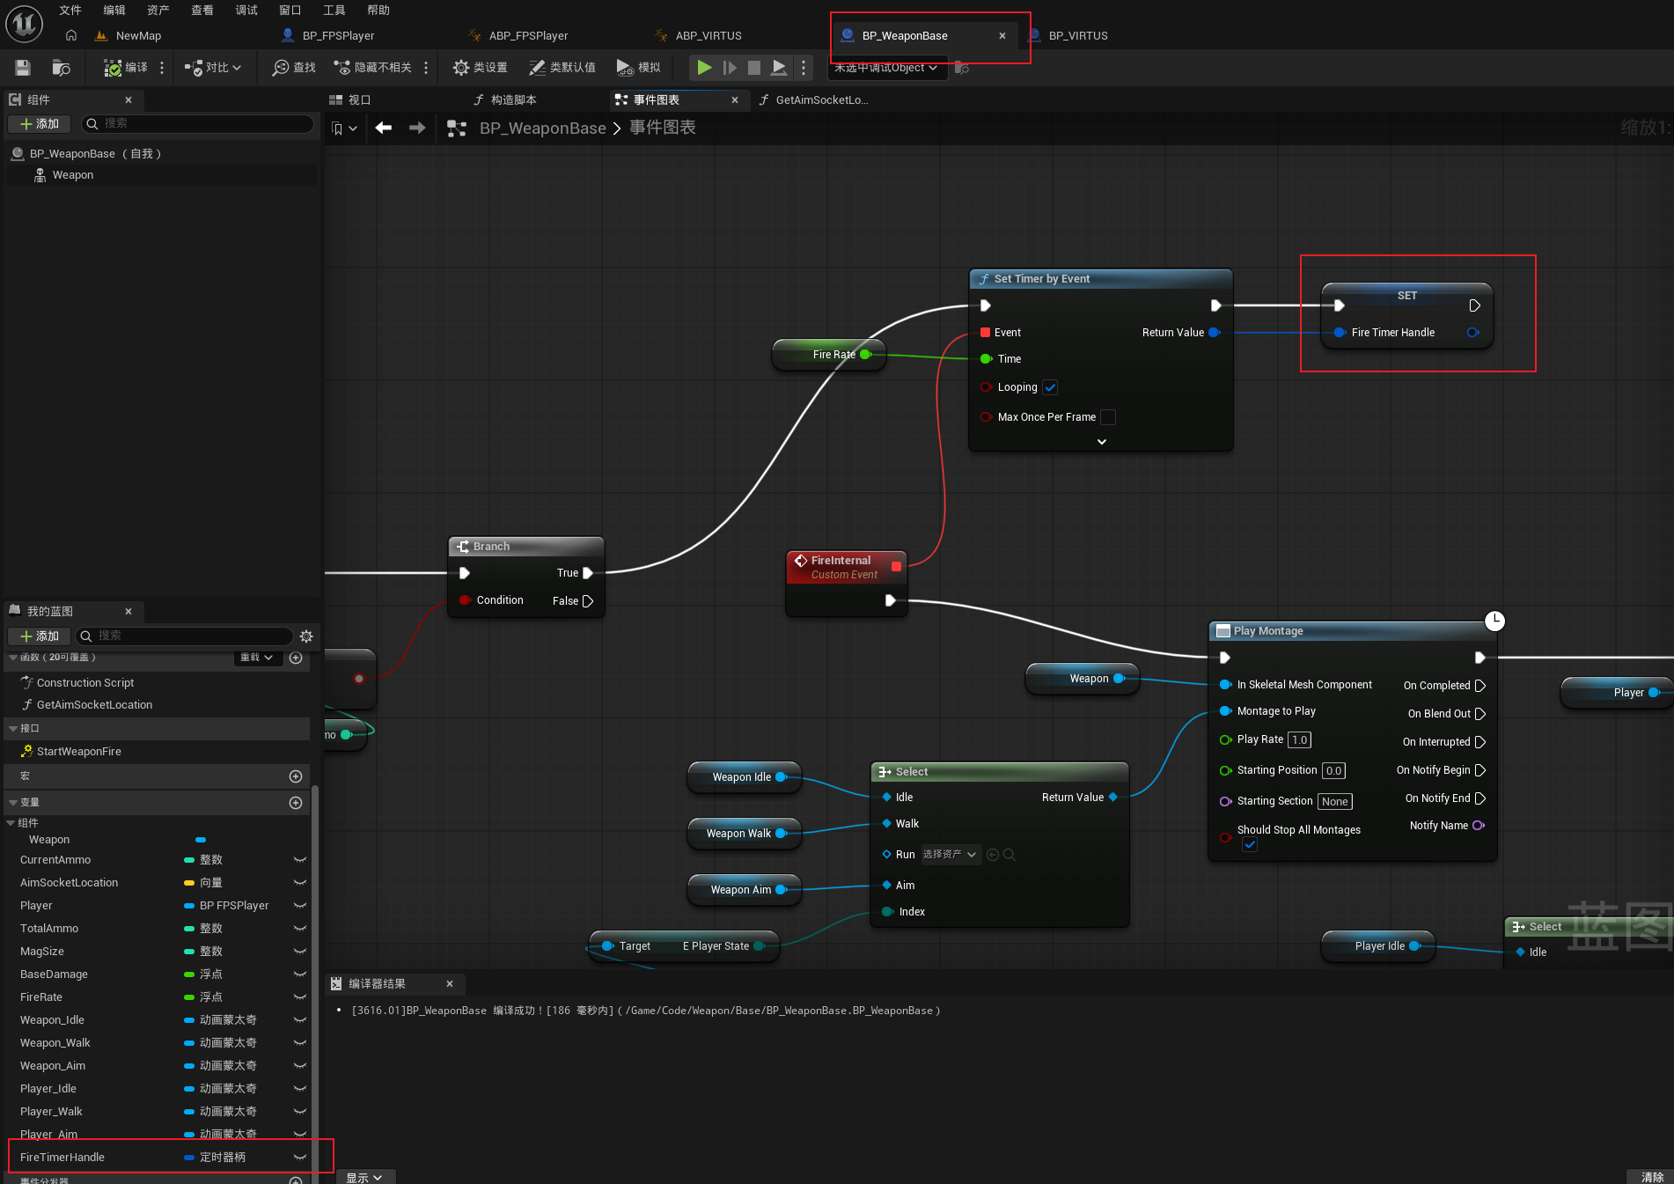Open the 文件 menu

coord(70,10)
